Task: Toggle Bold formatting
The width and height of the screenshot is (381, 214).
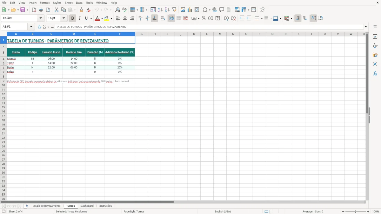Action: tap(73, 18)
